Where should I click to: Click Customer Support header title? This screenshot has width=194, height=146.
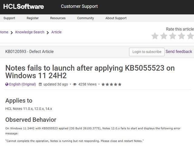[79, 6]
